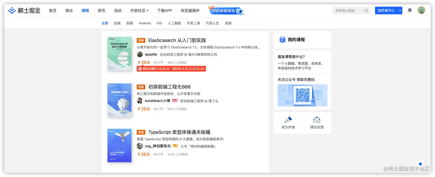Open the floating chat support bubble
This screenshot has width=435, height=177.
coord(420,164)
